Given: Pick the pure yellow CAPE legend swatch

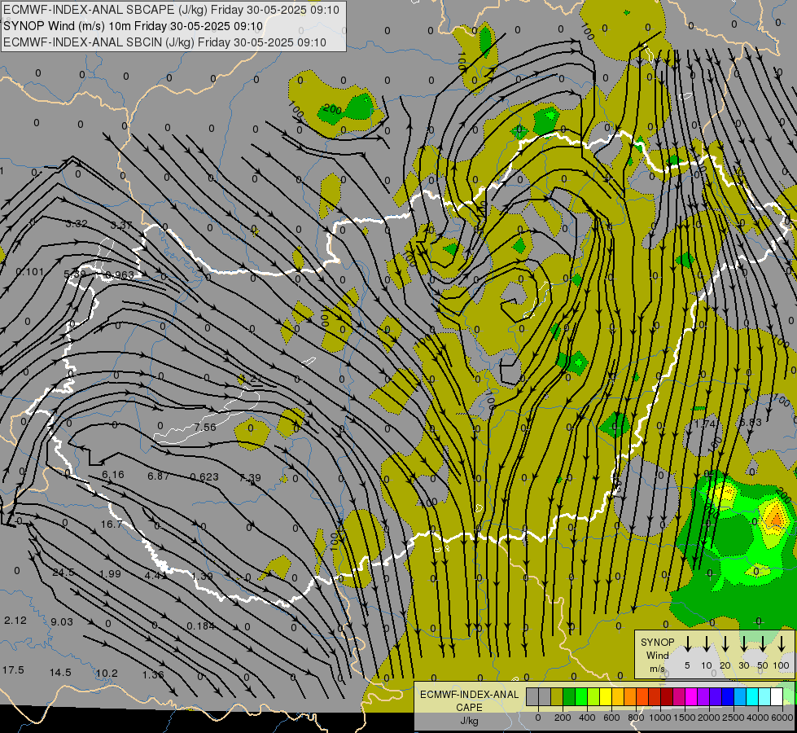Looking at the screenshot, I should [606, 697].
